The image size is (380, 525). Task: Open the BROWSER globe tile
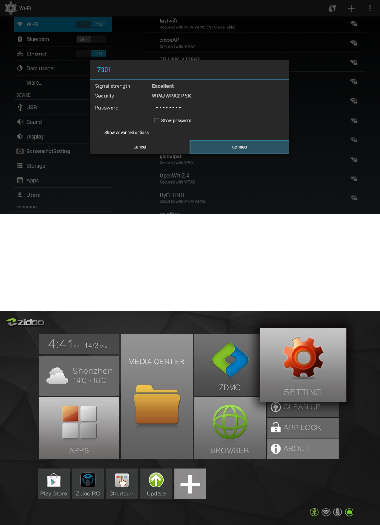230,428
